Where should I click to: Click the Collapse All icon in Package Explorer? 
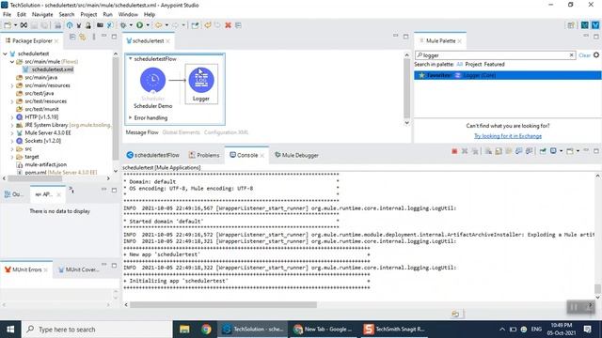coord(72,37)
